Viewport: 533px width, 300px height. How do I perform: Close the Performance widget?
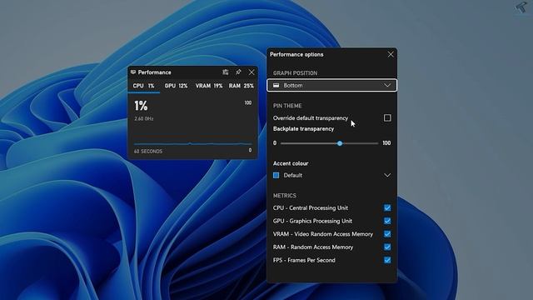252,72
